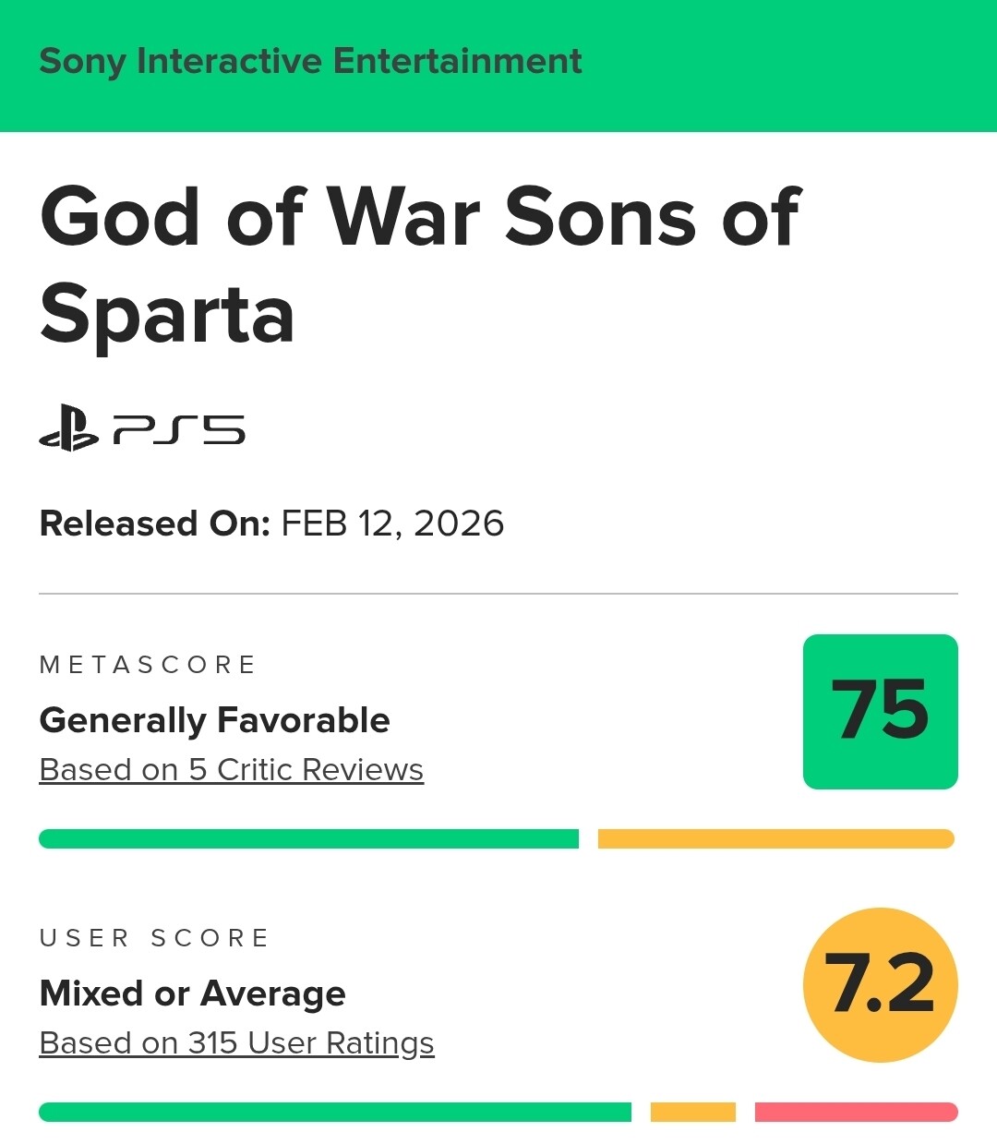
Task: Click red negative segment of user bar
Action: point(857,1112)
